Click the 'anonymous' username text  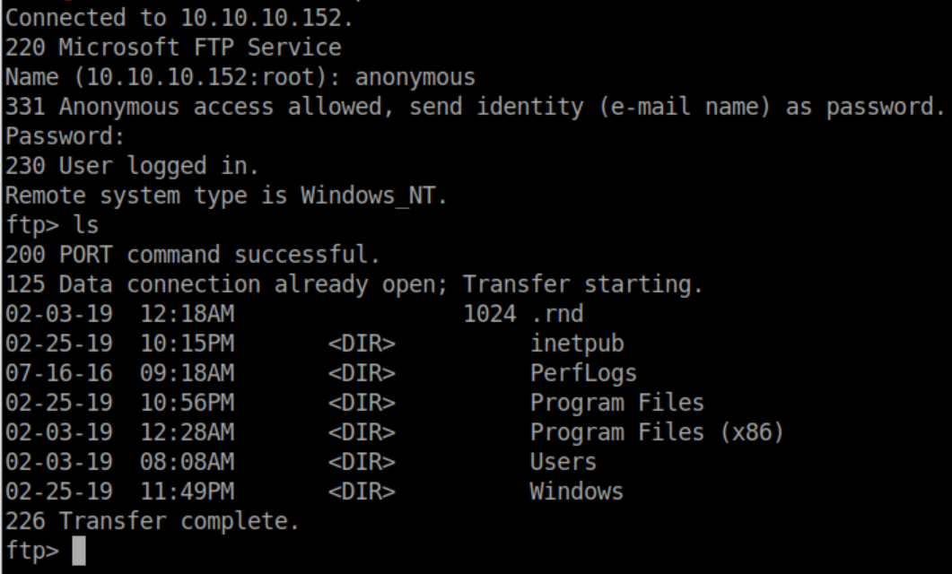(x=415, y=77)
